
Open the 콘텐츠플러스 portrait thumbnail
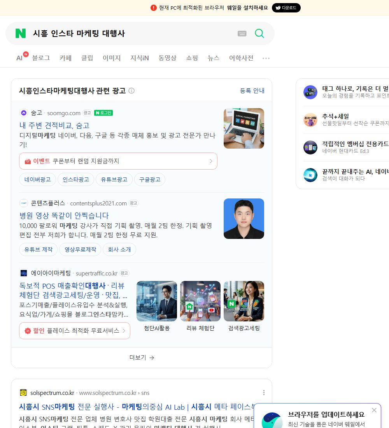(x=244, y=219)
